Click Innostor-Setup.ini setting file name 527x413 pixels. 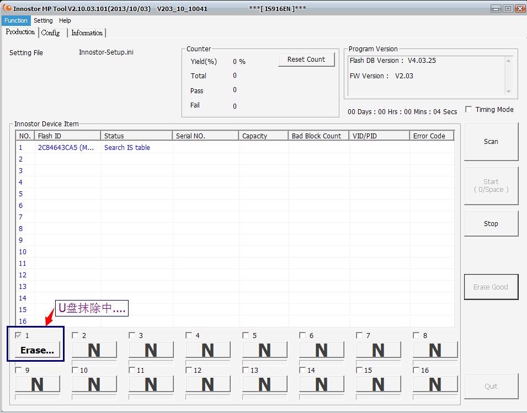pyautogui.click(x=106, y=52)
